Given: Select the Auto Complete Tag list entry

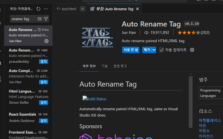Looking at the screenshot, I should [x=28, y=77].
